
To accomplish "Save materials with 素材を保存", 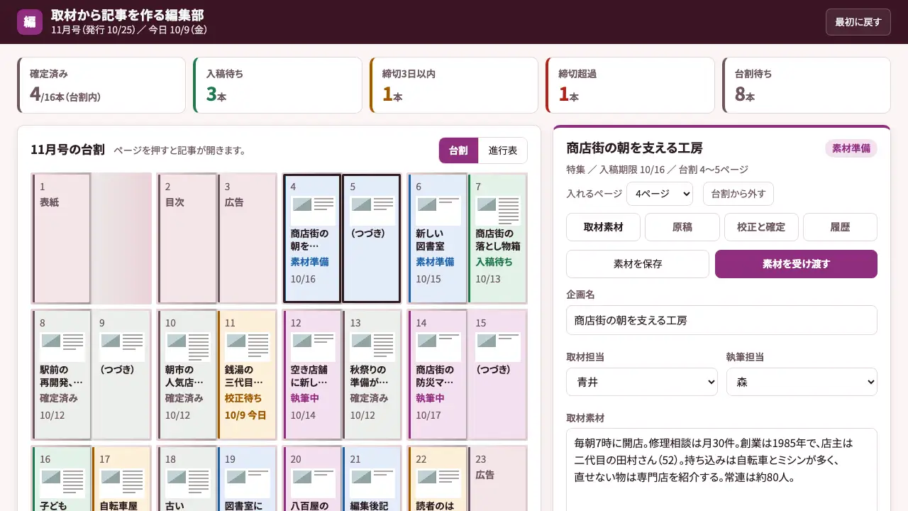I will click(x=638, y=264).
